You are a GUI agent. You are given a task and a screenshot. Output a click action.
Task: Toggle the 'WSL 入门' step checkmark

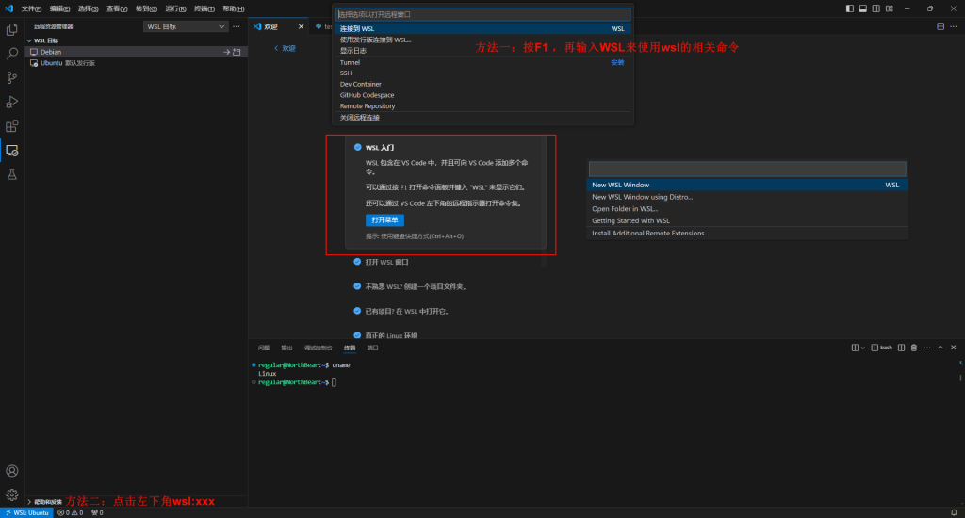click(x=358, y=148)
